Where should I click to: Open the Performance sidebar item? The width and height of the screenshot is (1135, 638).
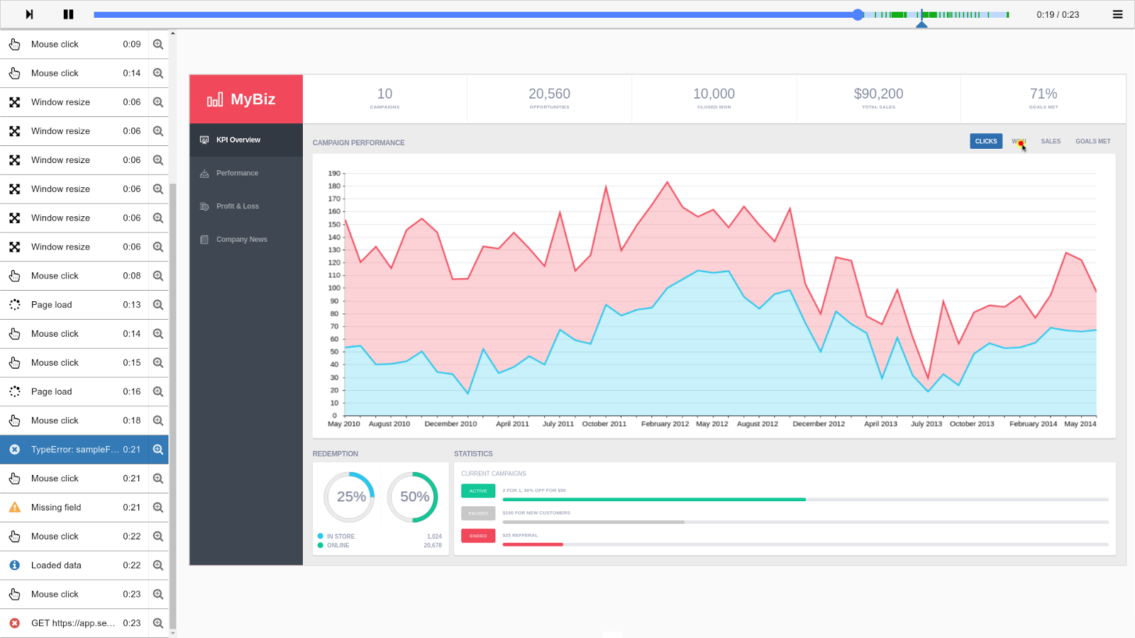coord(237,173)
